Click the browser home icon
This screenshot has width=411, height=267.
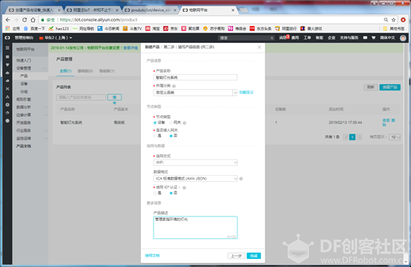point(33,20)
